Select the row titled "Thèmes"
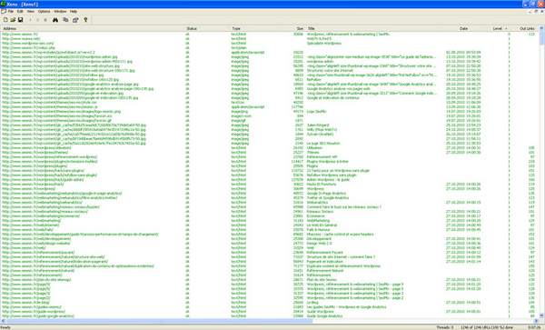Viewport: 545px width, 330px height. pos(270,153)
